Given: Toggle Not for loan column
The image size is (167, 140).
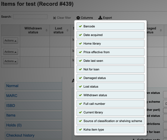Looking at the screenshot, I should pos(110,69).
